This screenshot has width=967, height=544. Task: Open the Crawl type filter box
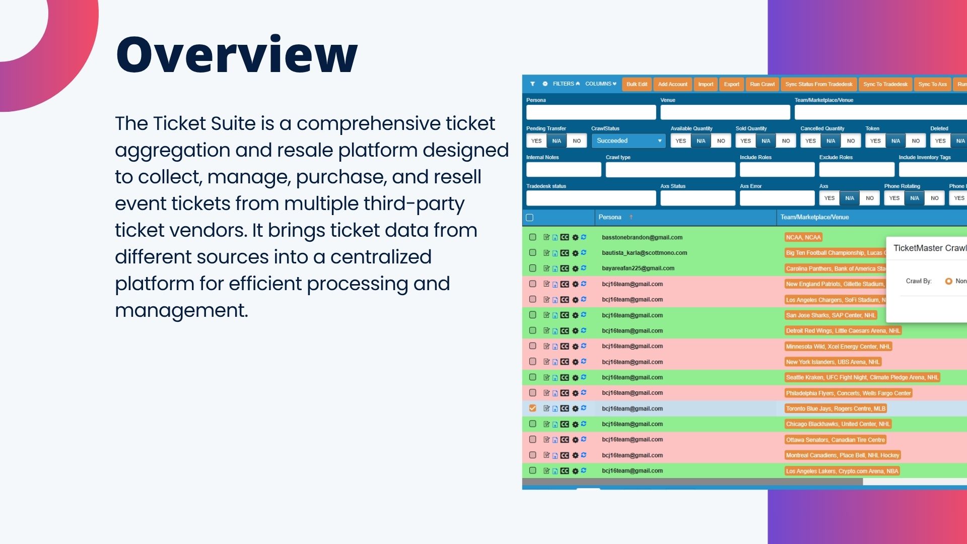(x=670, y=170)
